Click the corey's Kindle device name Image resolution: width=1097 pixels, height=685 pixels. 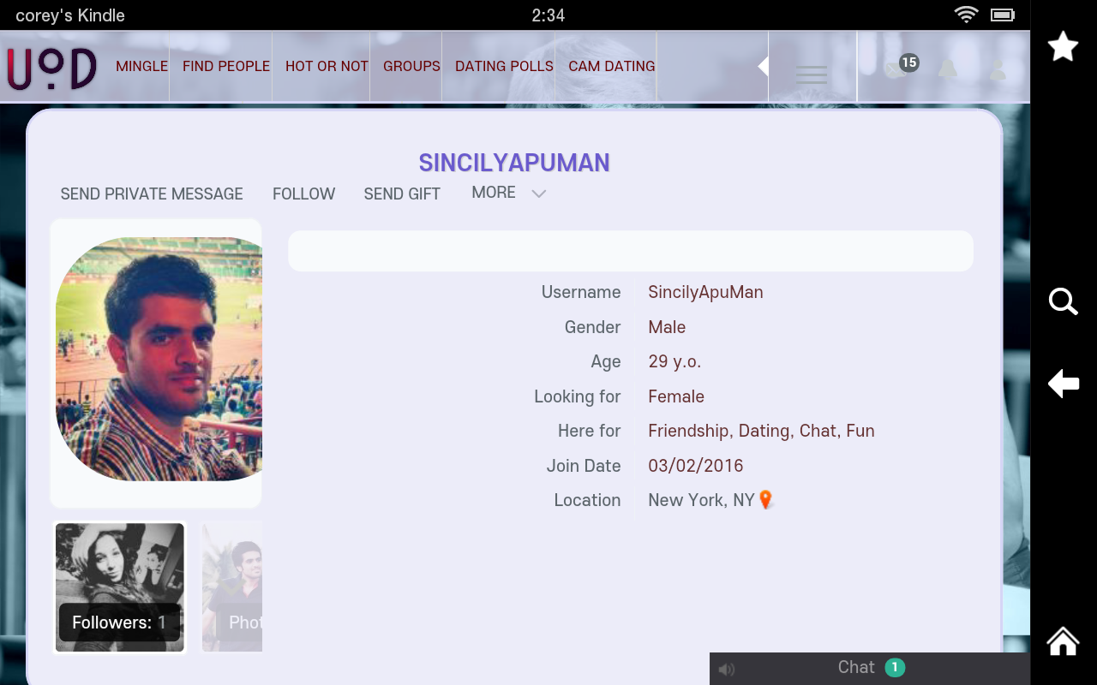pyautogui.click(x=70, y=15)
